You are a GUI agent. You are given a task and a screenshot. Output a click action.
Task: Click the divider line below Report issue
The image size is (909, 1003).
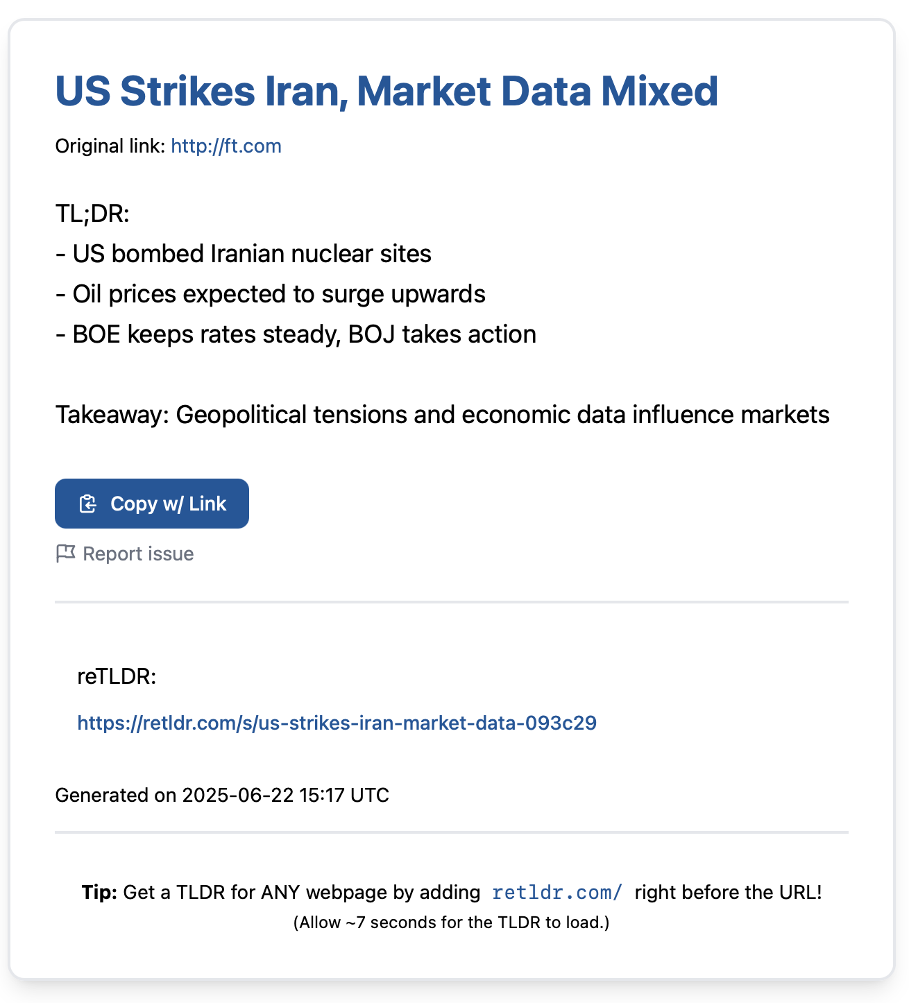[x=452, y=602]
